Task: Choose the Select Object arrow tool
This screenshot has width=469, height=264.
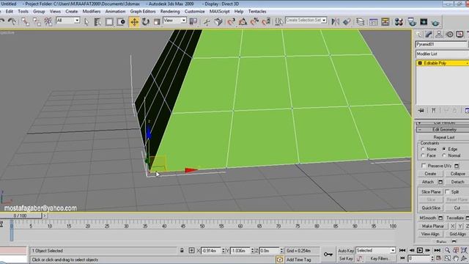Action: pos(86,22)
